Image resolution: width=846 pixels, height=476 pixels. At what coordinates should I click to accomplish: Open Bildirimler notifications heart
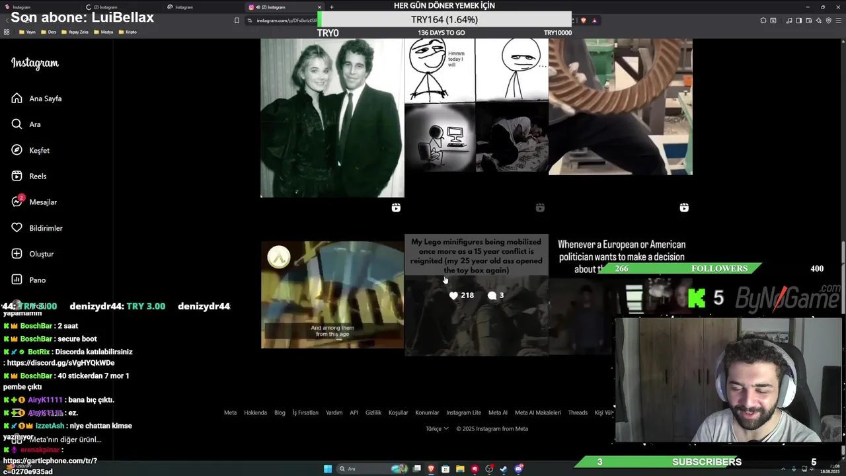point(38,228)
